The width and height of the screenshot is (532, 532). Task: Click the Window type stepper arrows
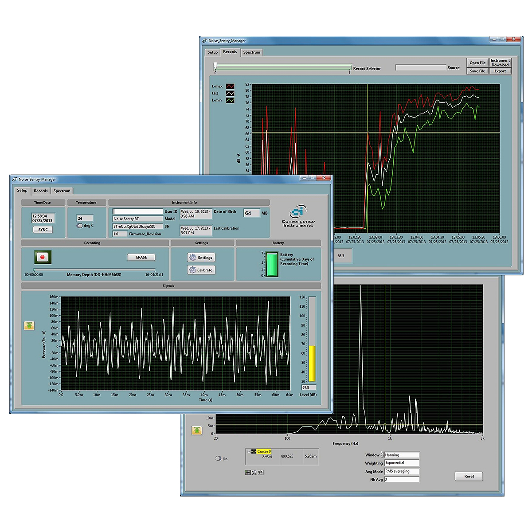coord(382,455)
